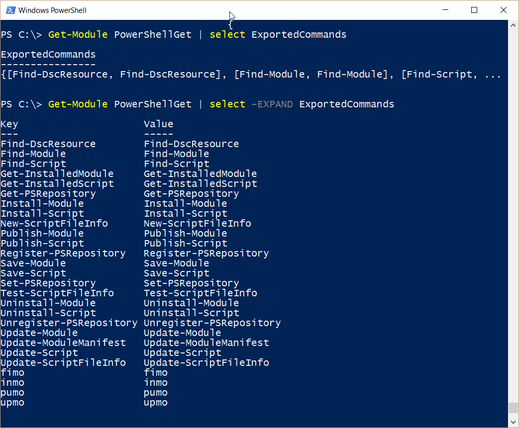Image resolution: width=519 pixels, height=428 pixels.
Task: Select "Uninstall-Script" in the Key column
Action: click(x=48, y=313)
